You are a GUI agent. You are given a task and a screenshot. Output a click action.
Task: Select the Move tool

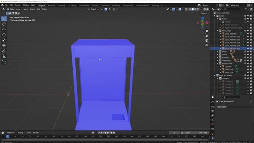click(x=4, y=30)
